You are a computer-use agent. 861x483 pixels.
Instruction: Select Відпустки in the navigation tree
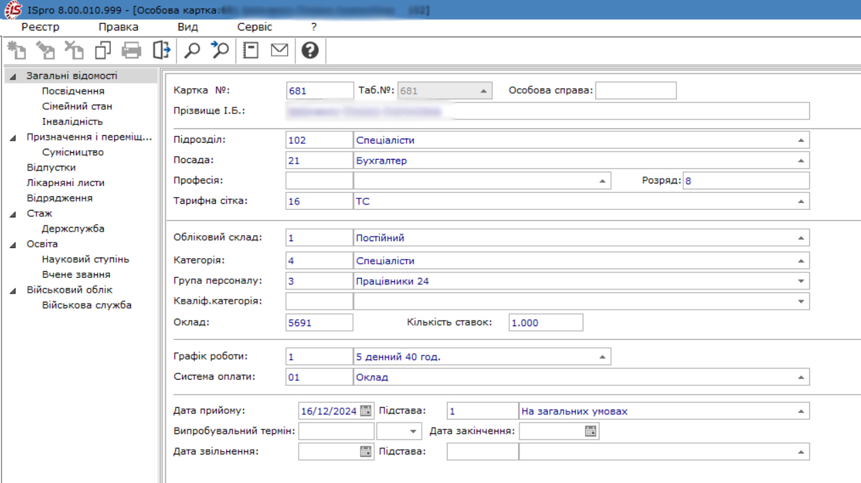[x=51, y=168]
